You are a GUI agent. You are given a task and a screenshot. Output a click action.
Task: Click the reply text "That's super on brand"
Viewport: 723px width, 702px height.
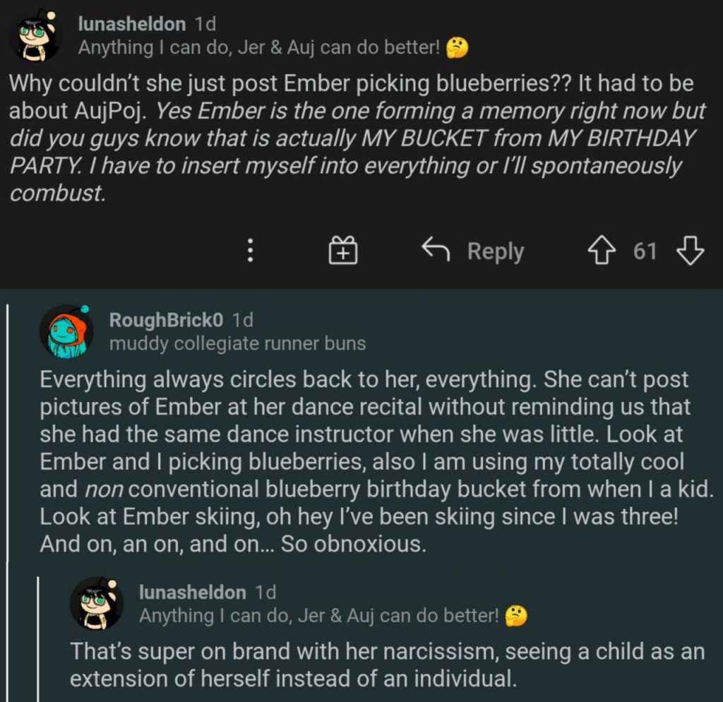click(x=387, y=665)
